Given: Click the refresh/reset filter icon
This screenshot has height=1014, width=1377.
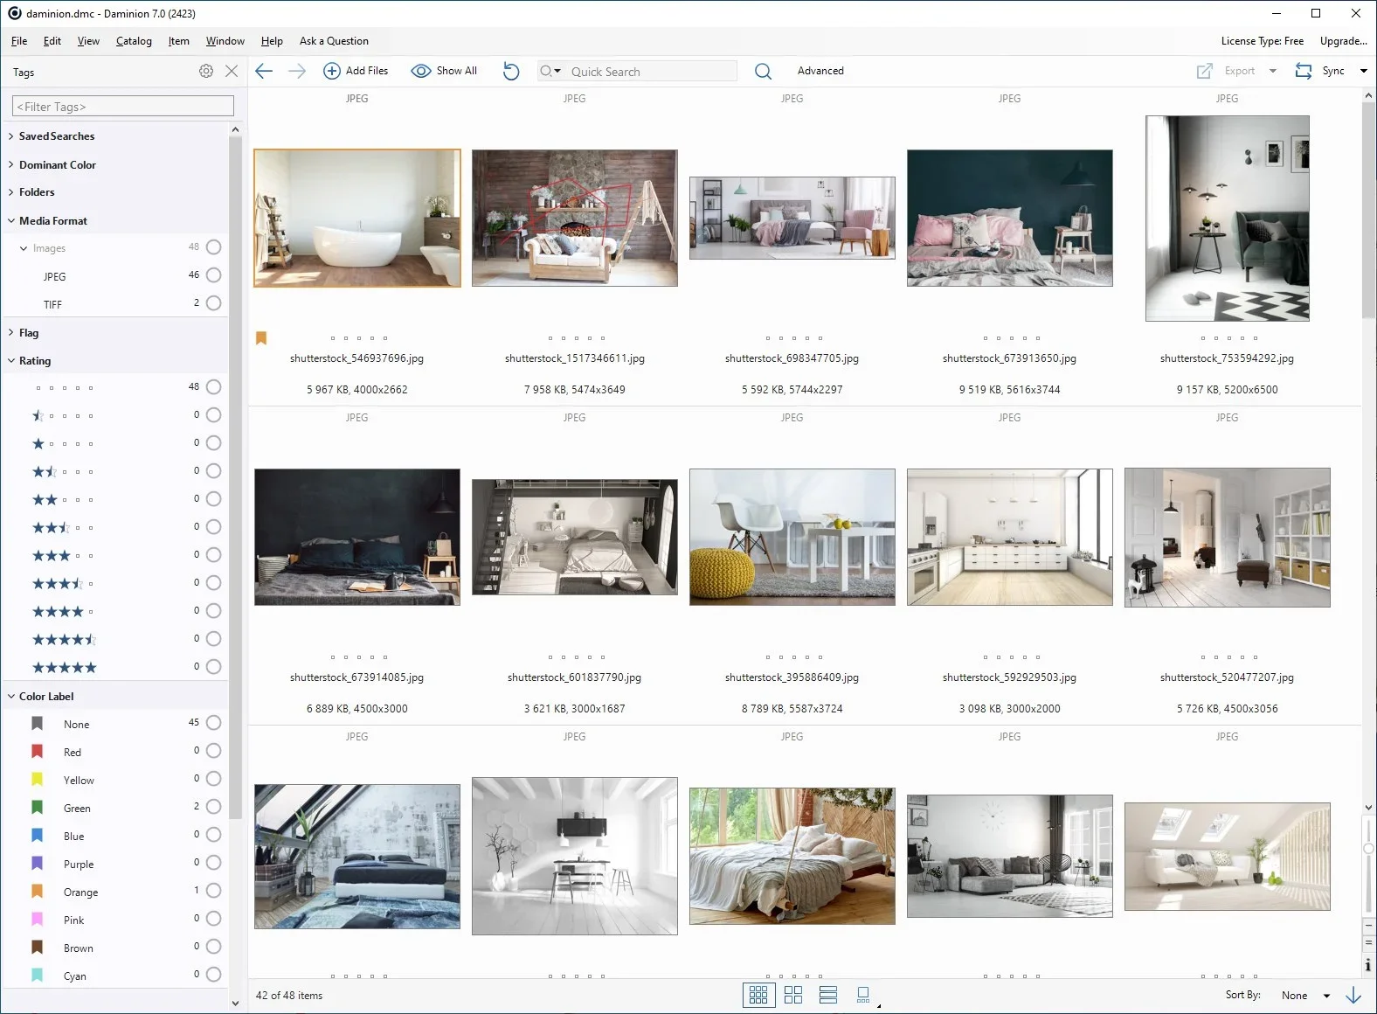Looking at the screenshot, I should pos(511,72).
